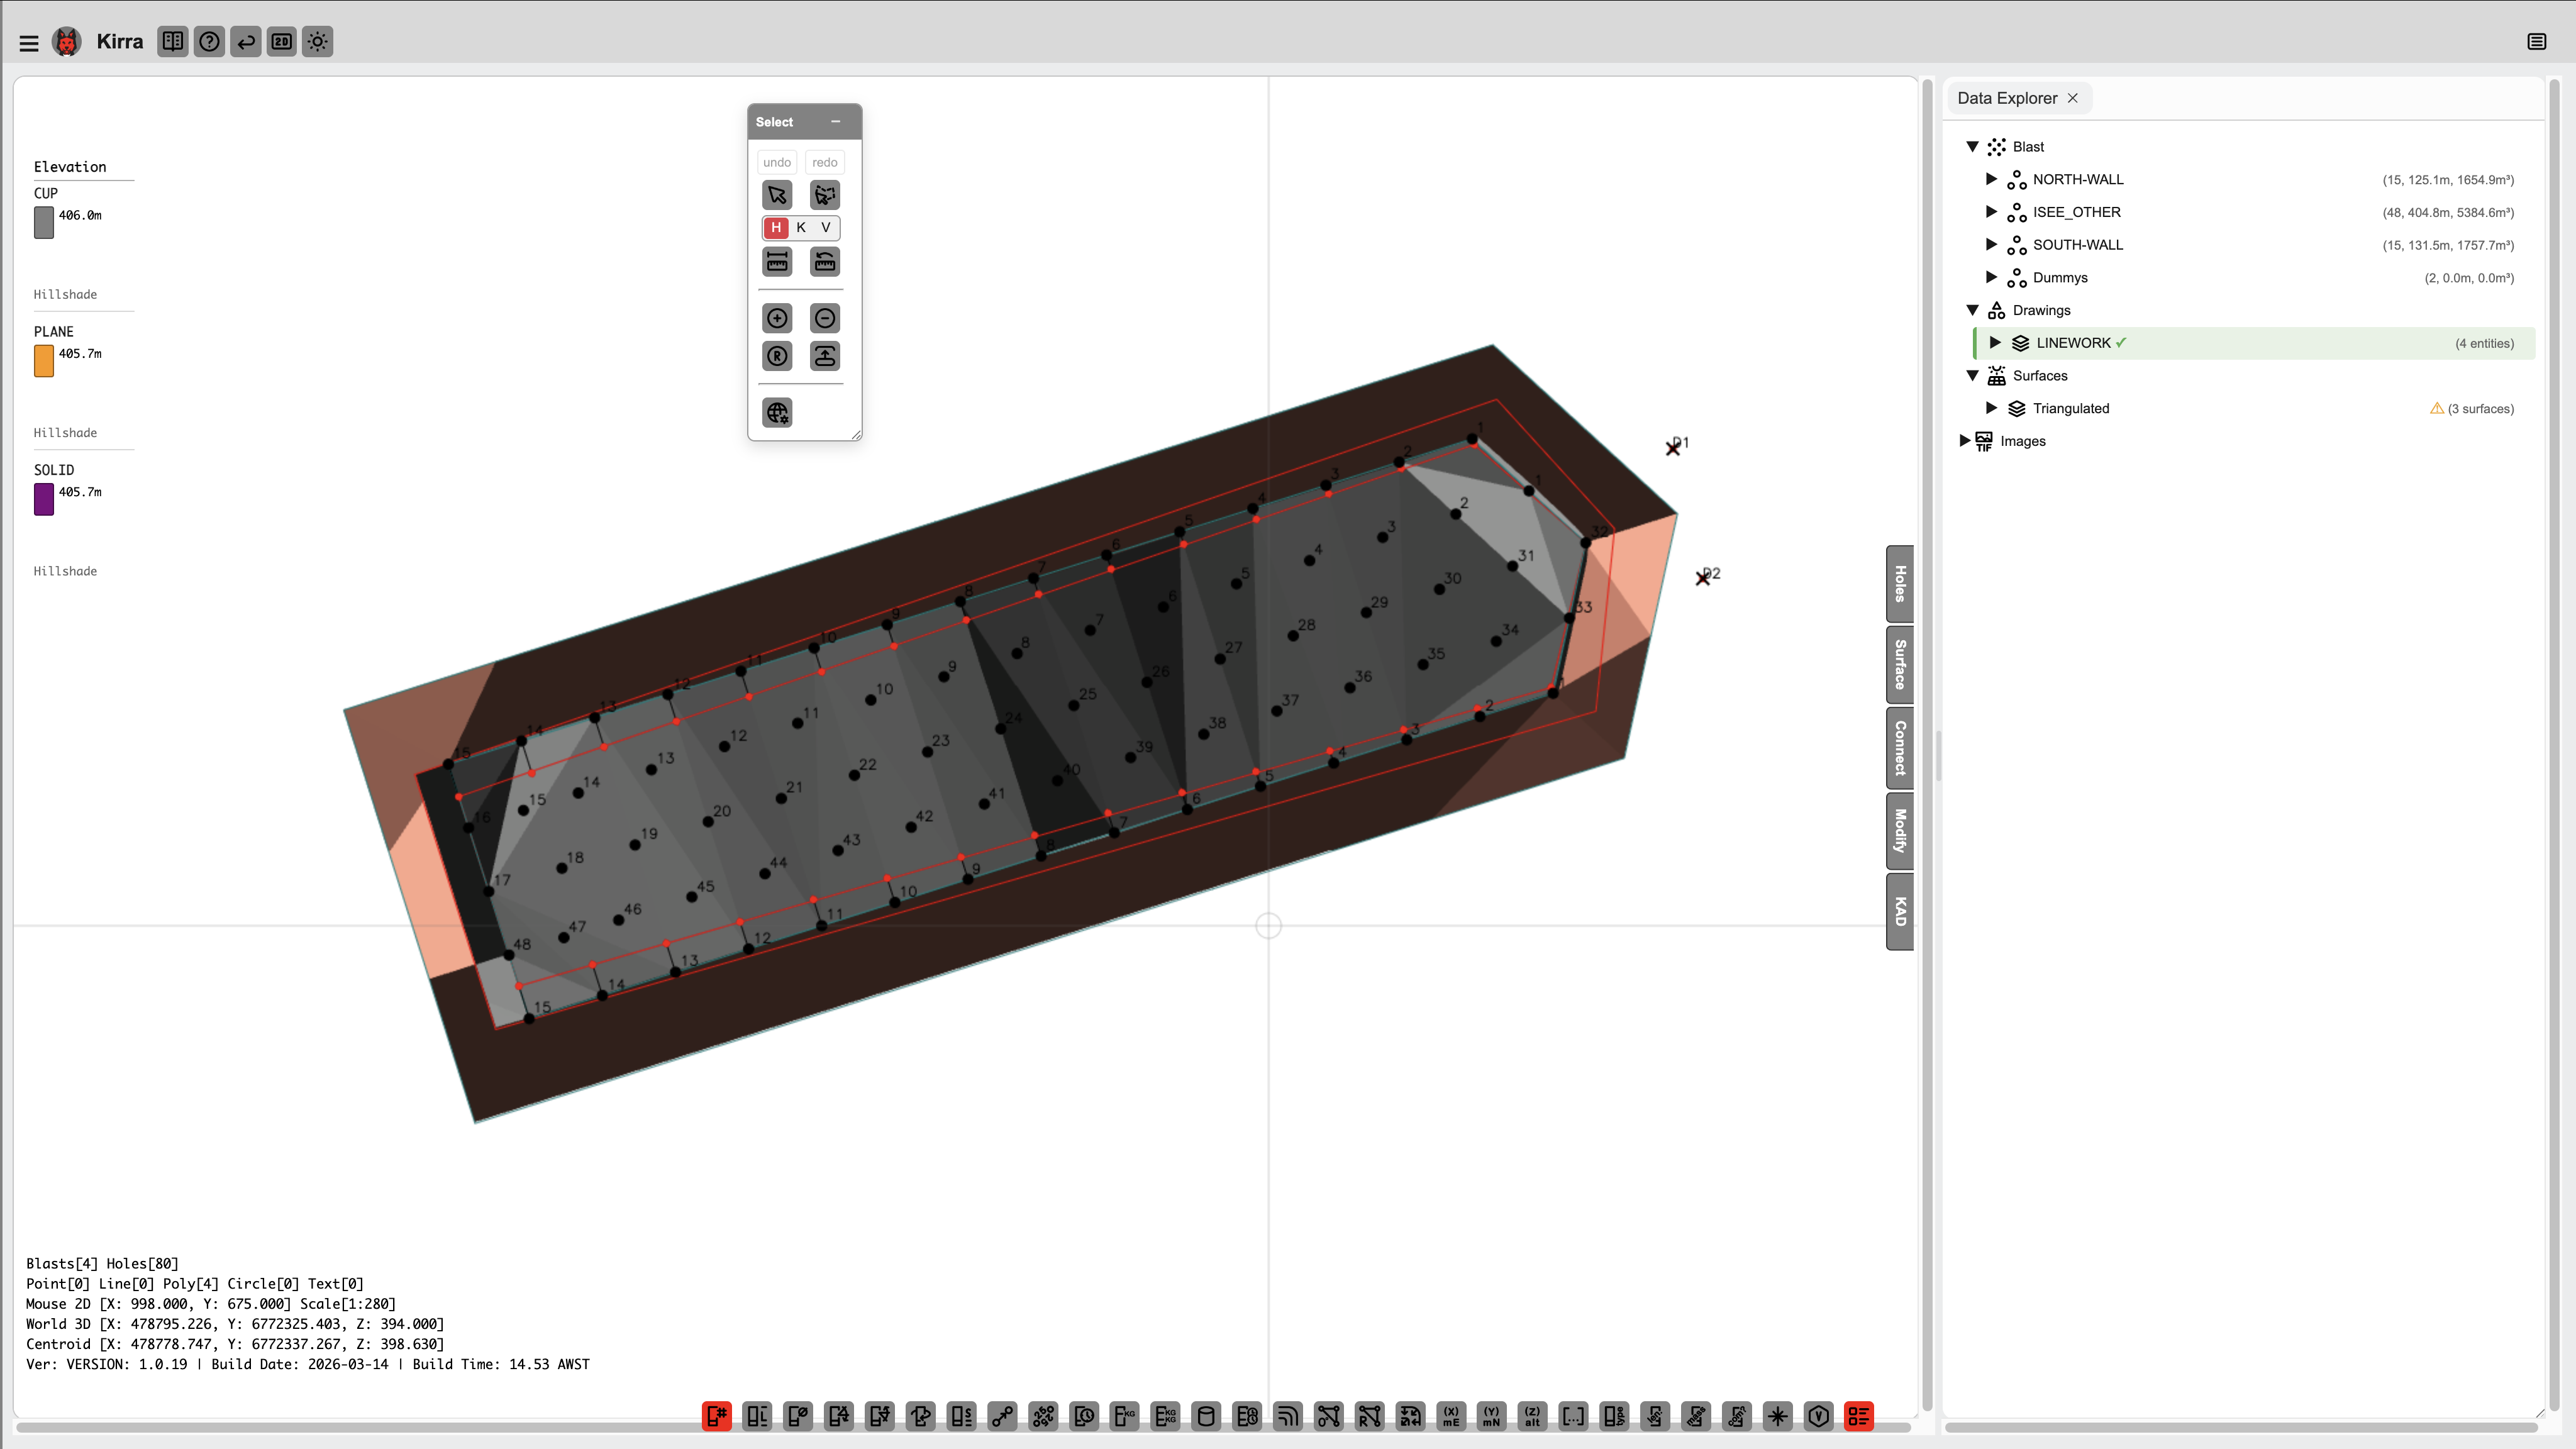Switch to 2D view using the toolbar icon
2576x1449 pixels.
coord(281,42)
